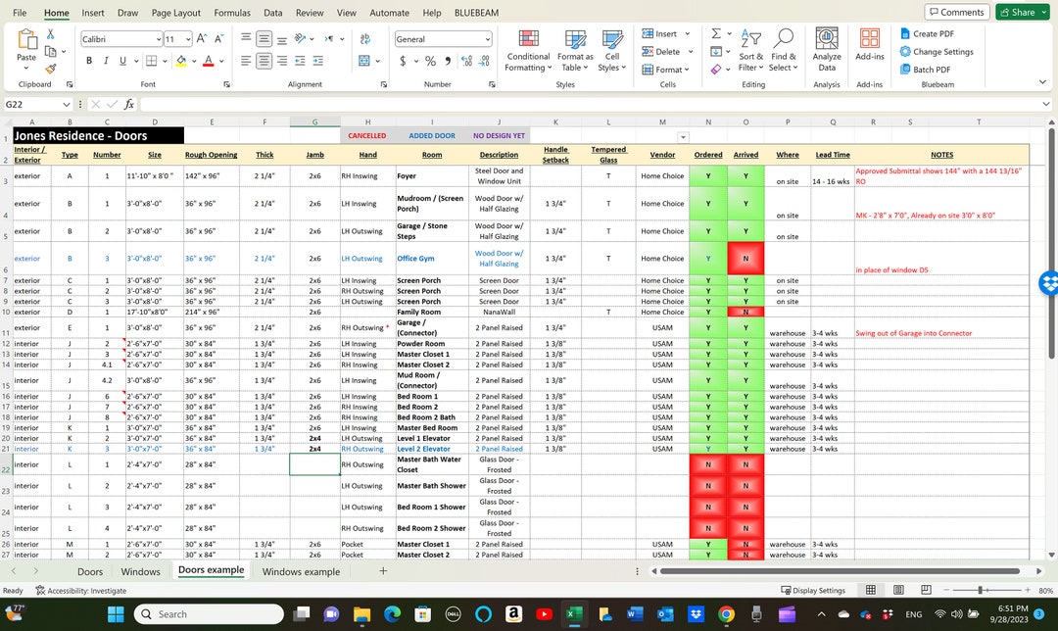This screenshot has height=631, width=1058.
Task: Open the BLUEBEAM ribbon tab
Action: [x=476, y=13]
